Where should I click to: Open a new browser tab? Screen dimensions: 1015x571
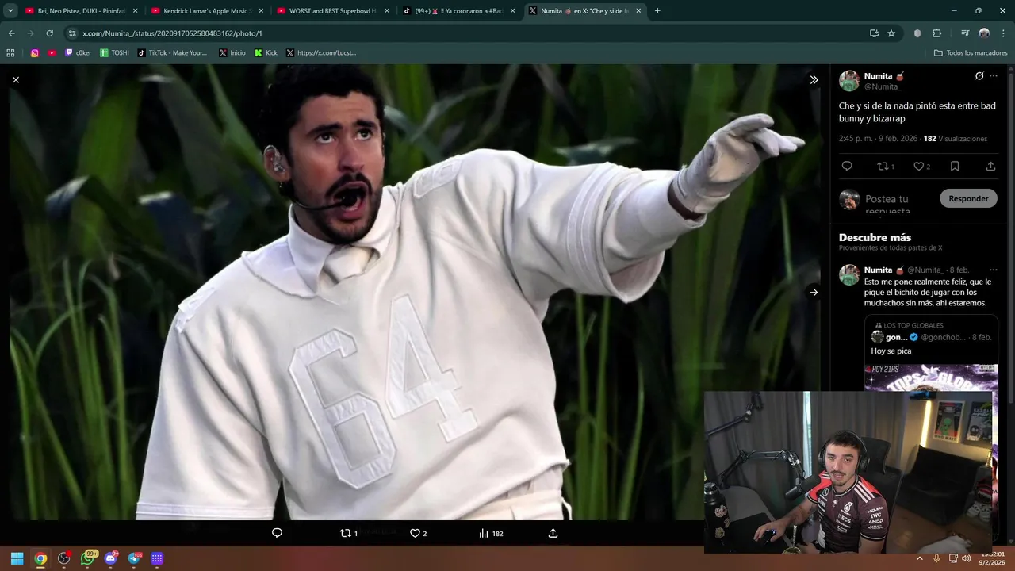(x=657, y=11)
